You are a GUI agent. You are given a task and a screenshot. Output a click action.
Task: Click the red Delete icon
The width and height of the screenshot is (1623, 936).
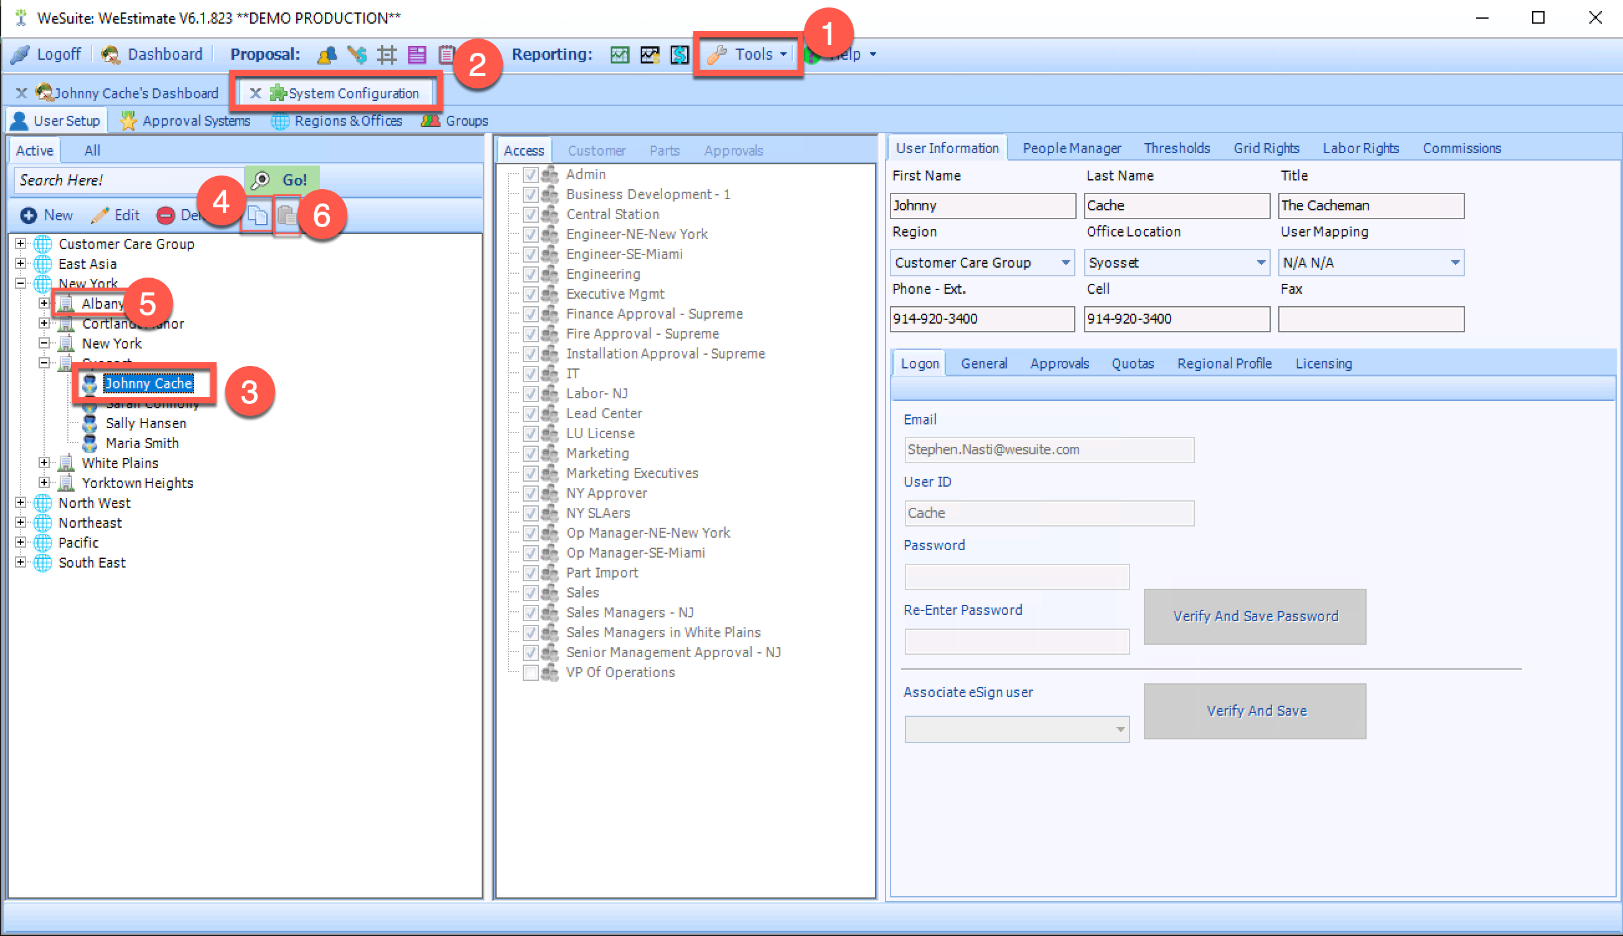coord(166,215)
